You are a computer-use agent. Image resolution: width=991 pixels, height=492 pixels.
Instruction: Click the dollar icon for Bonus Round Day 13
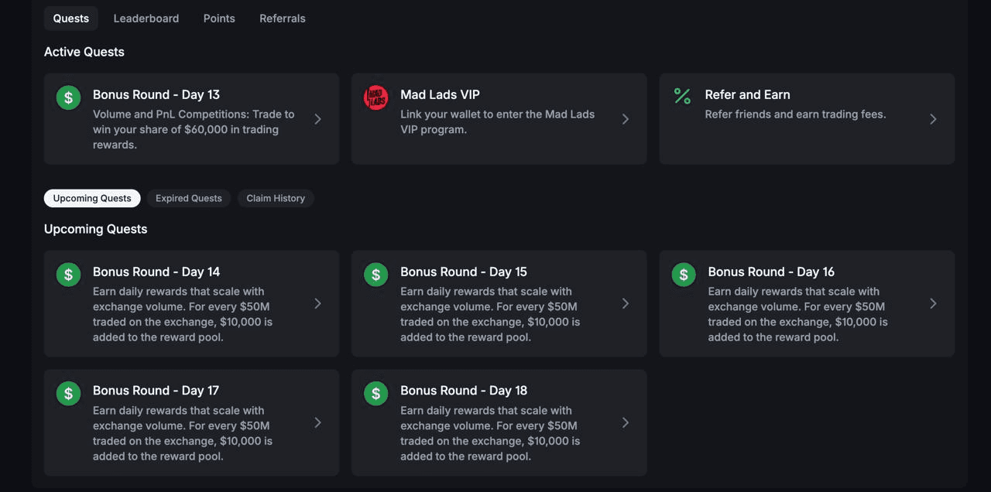68,97
